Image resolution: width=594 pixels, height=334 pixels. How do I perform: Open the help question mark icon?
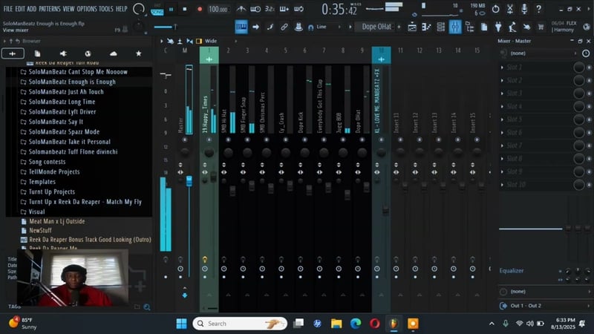(539, 9)
